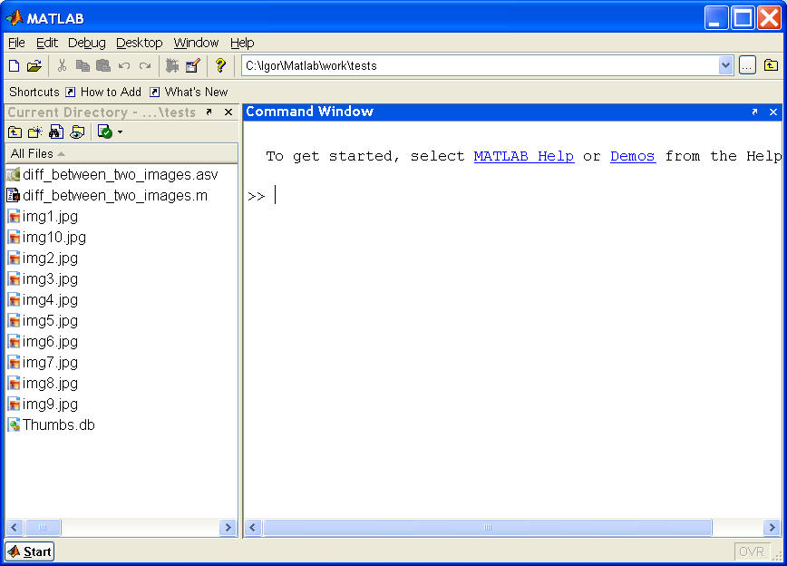The image size is (787, 566).
Task: Expand the directory reports dropdown arrow
Action: (x=120, y=132)
